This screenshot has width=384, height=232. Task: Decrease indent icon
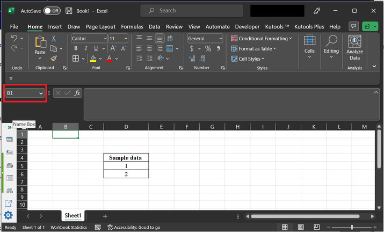(x=139, y=59)
